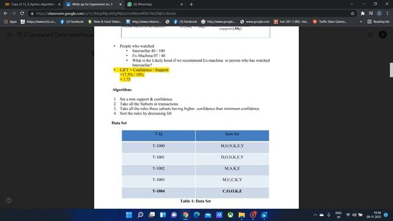393x221 pixels.
Task: Close the Write up for Experiment tab
Action: (x=120, y=4)
